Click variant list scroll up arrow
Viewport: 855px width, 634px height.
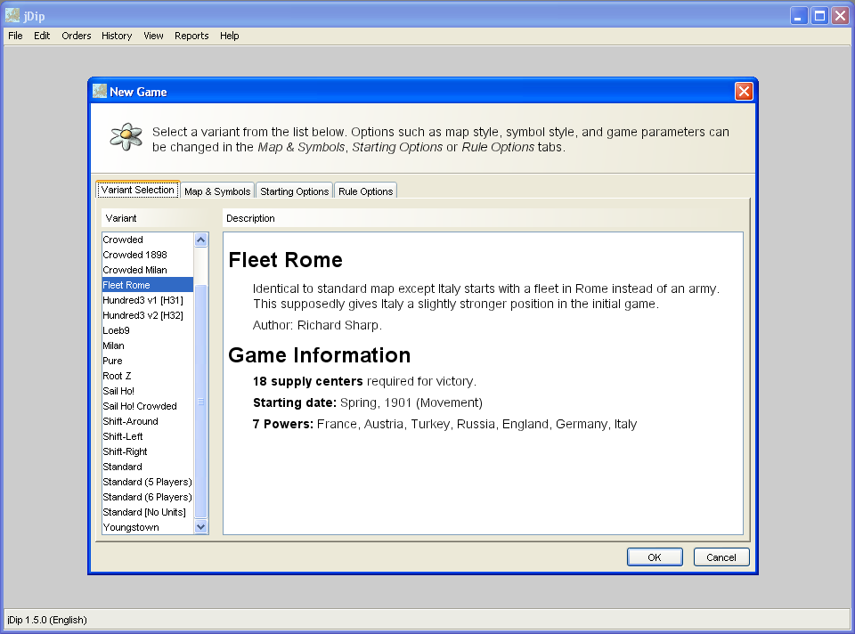pos(200,240)
